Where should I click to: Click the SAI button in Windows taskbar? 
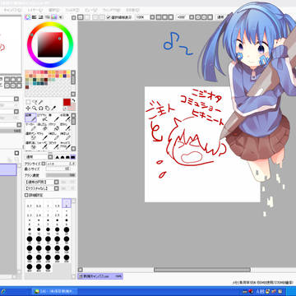click(54, 291)
